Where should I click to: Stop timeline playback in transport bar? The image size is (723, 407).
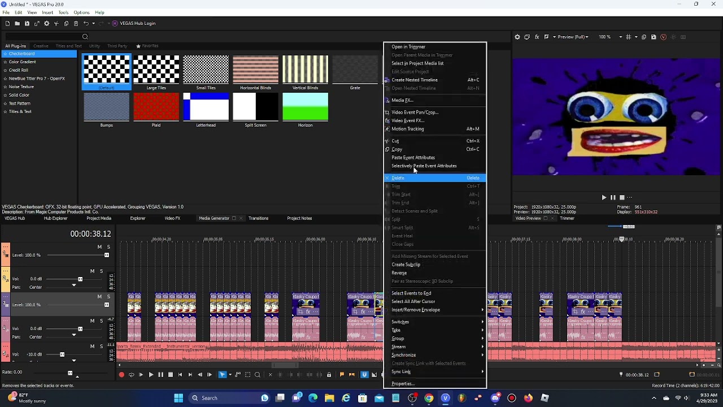(x=170, y=375)
